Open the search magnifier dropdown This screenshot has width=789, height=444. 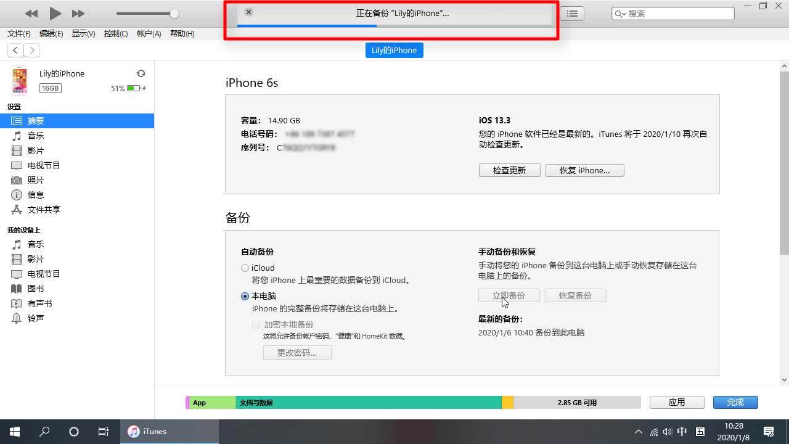(x=620, y=14)
